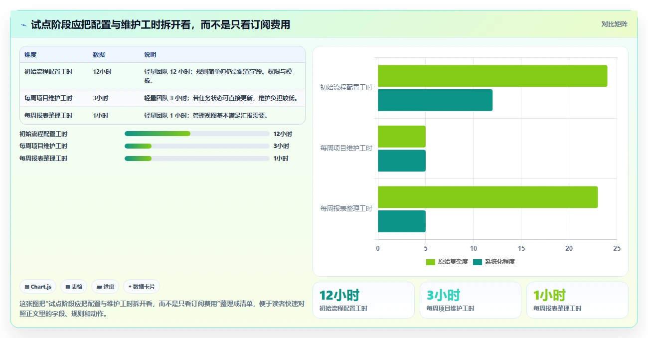The image size is (648, 338).
Task: Click the 每周报表整理工时 progress bar
Action: [197, 158]
